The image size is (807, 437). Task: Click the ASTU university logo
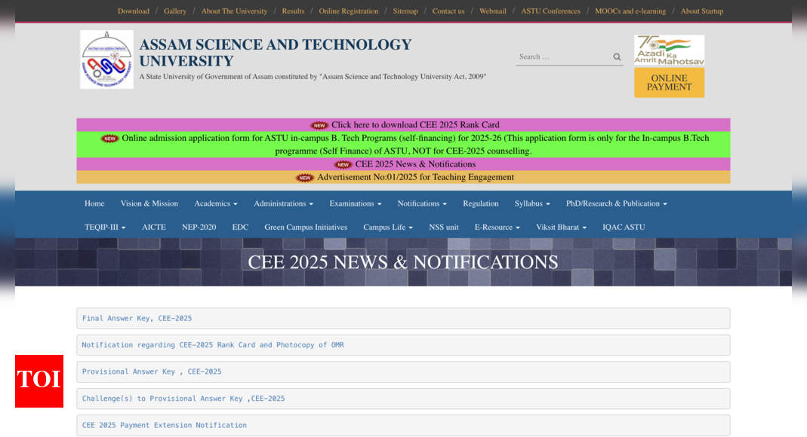point(106,60)
